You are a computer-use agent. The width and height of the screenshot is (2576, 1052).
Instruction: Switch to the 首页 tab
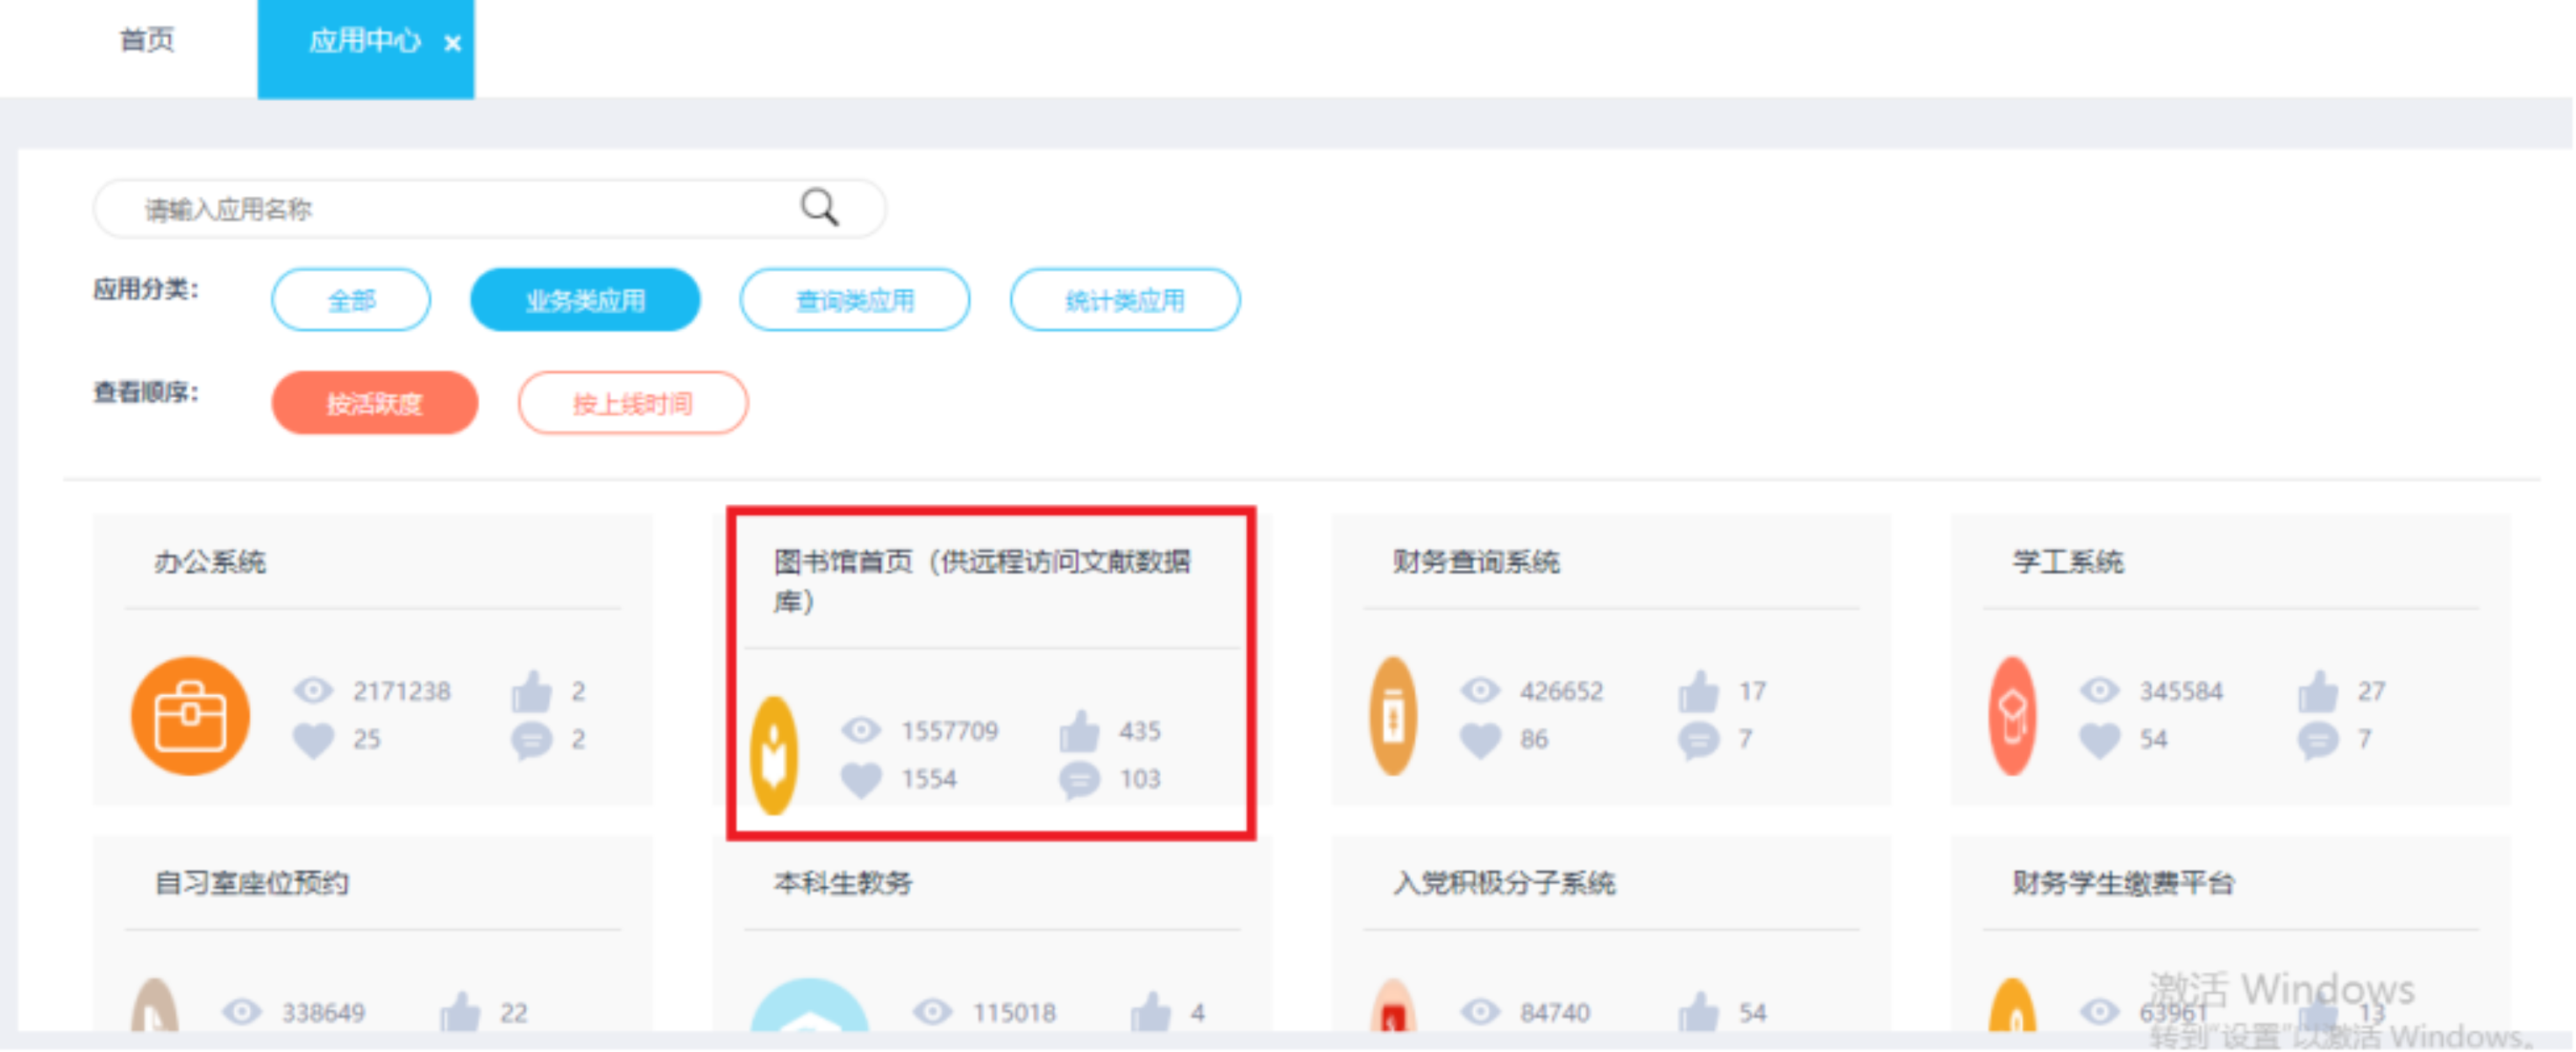tap(146, 41)
